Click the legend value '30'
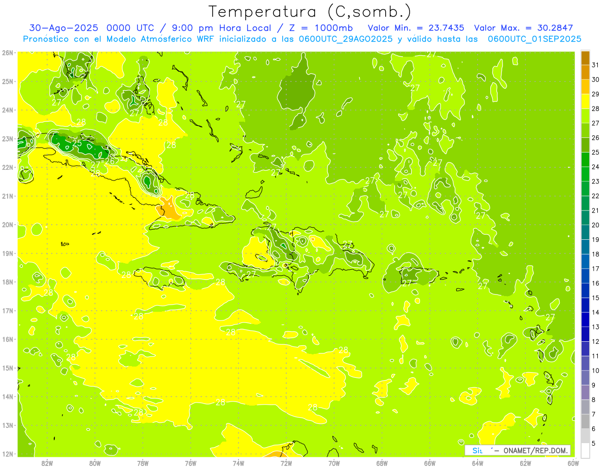 (x=595, y=80)
